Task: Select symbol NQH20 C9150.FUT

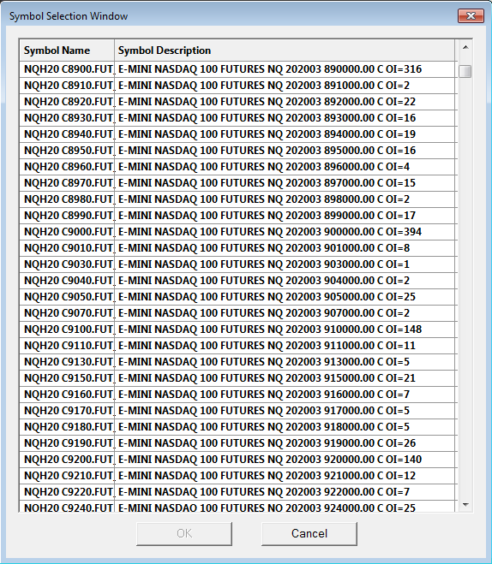Action: (67, 378)
